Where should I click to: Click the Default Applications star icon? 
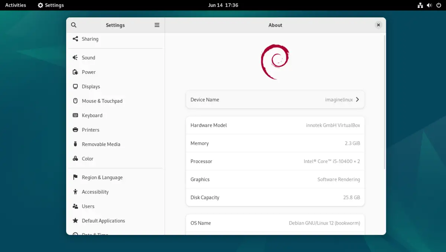75,220
